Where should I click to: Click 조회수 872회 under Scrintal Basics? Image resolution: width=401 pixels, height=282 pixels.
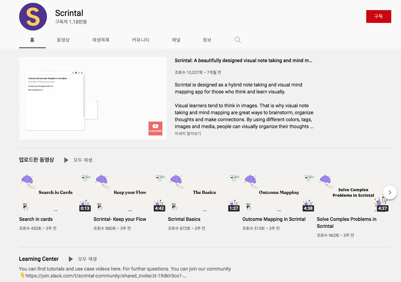click(x=179, y=229)
